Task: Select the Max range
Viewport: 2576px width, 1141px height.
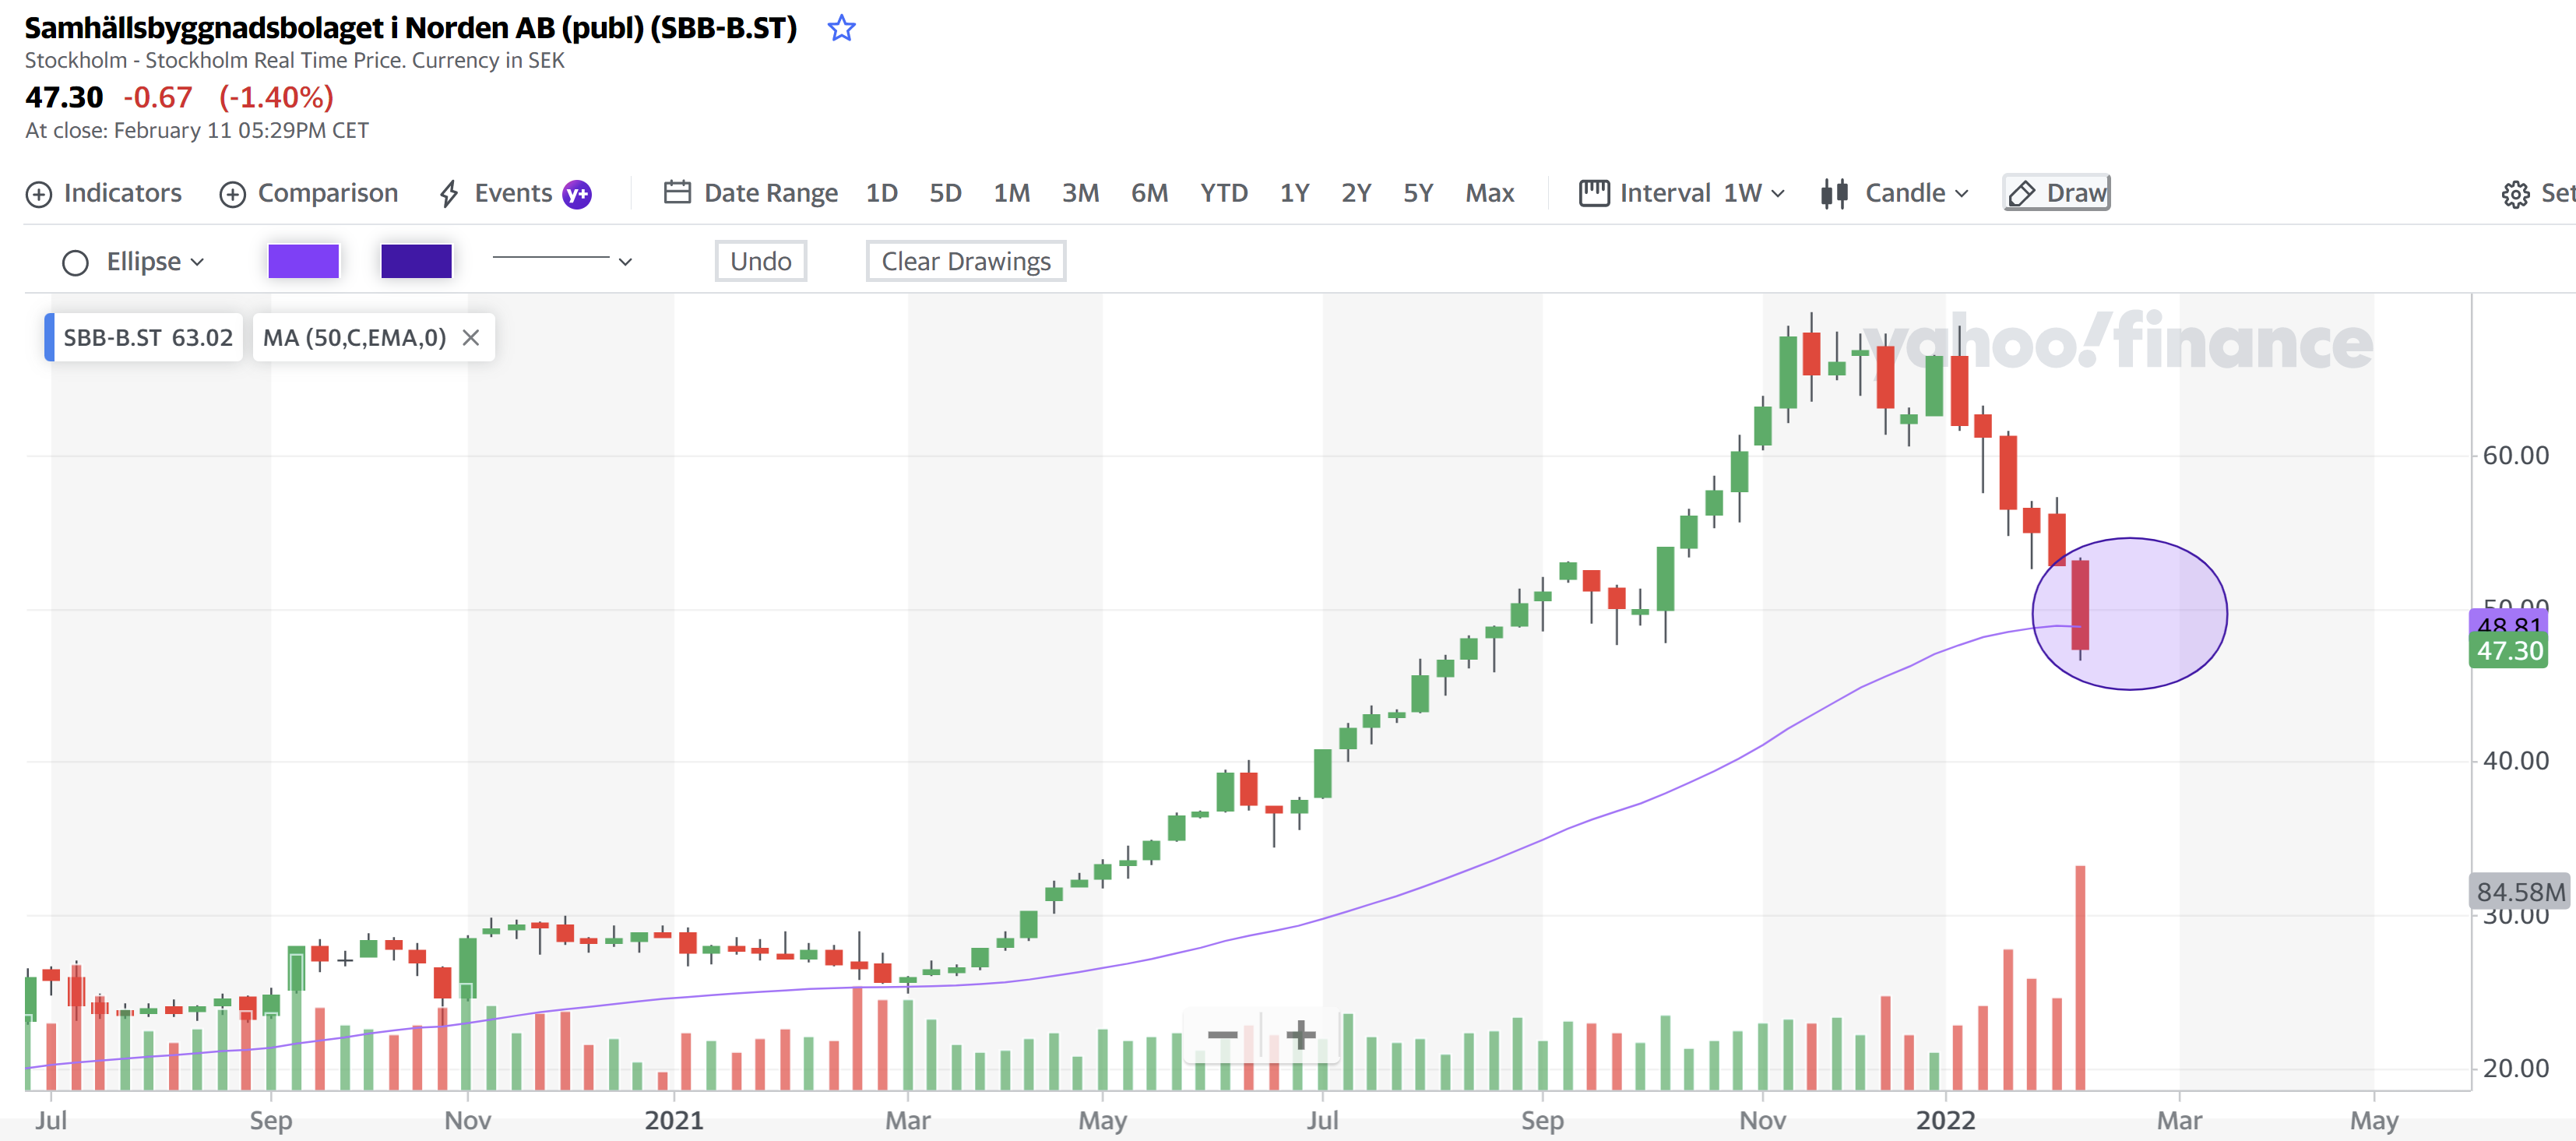Action: (x=1489, y=193)
